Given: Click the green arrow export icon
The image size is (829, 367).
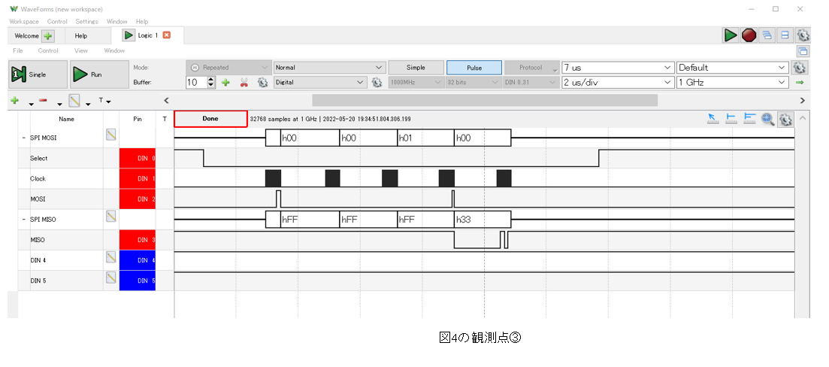Looking at the screenshot, I should (x=800, y=82).
